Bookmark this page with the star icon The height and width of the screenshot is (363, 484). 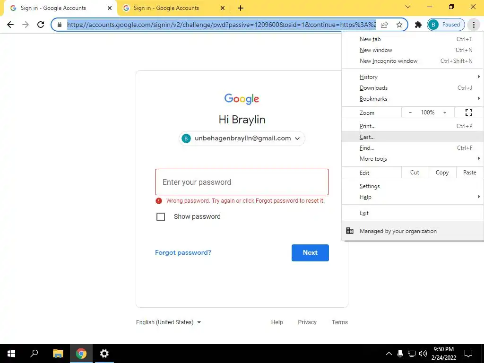[x=399, y=25]
